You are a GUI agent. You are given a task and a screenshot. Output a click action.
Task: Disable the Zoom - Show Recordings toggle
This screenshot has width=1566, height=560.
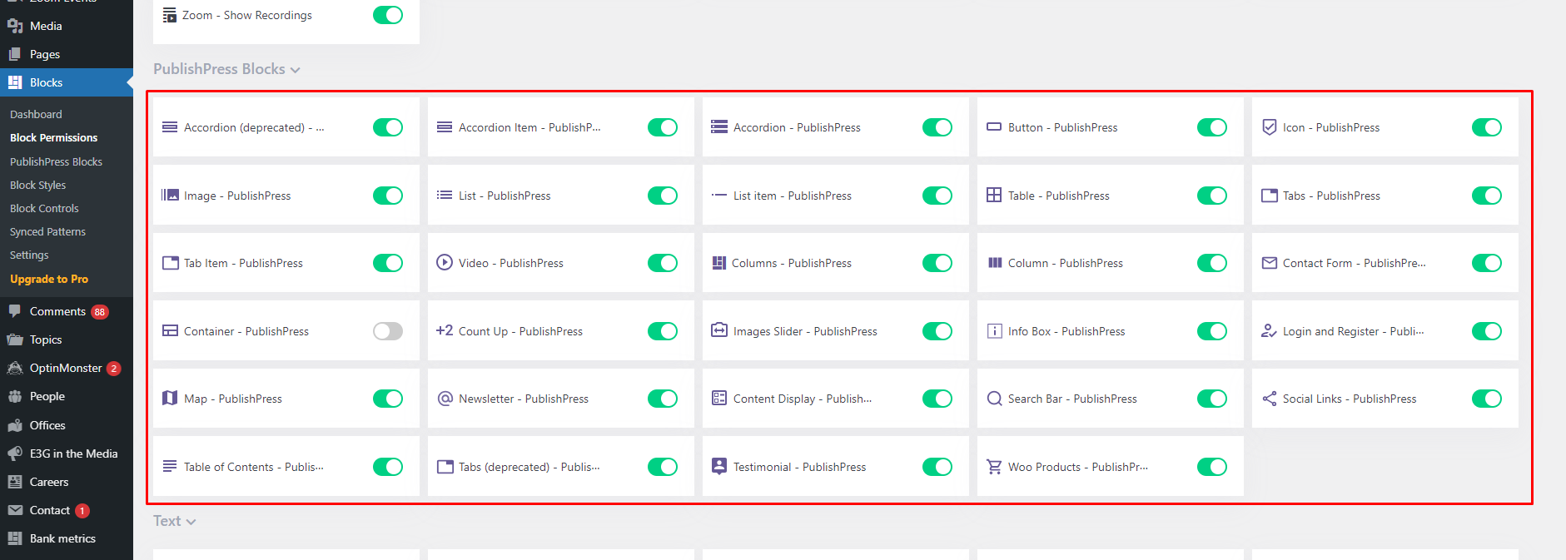[x=388, y=15]
